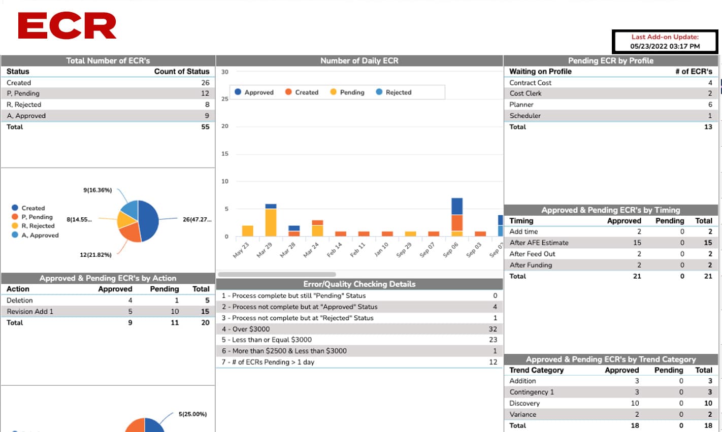The height and width of the screenshot is (432, 722).
Task: Select the Revision Add 1 action row
Action: (108, 312)
